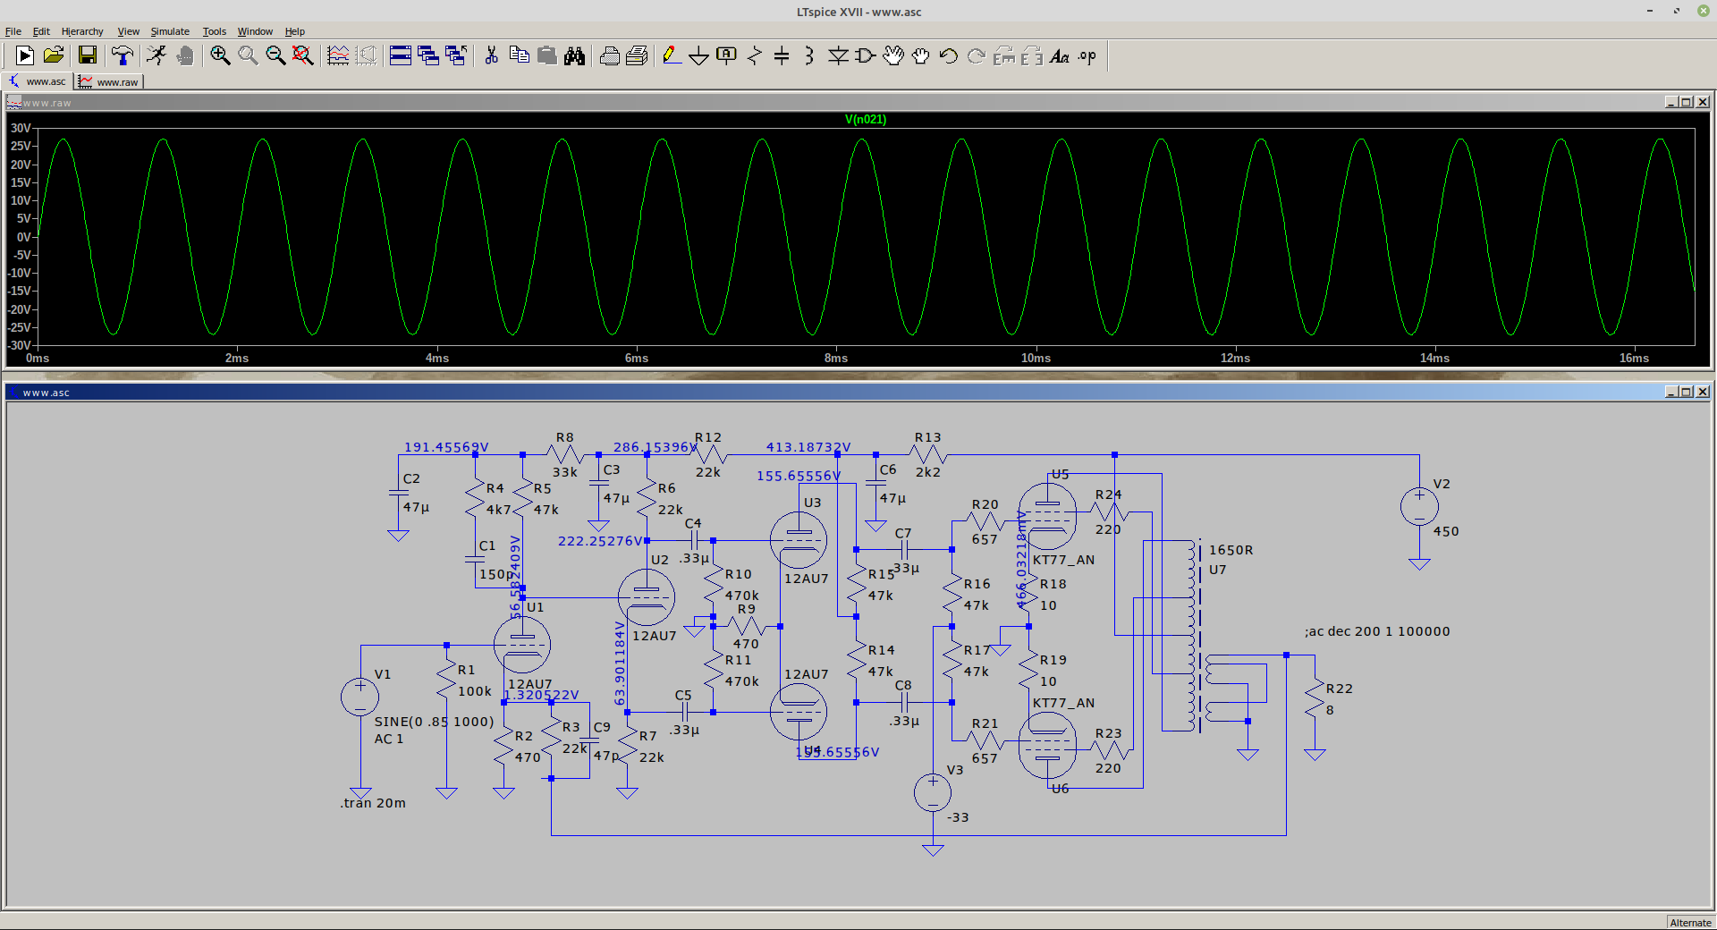
Task: Open the Control Panel hammer icon
Action: pyautogui.click(x=123, y=55)
